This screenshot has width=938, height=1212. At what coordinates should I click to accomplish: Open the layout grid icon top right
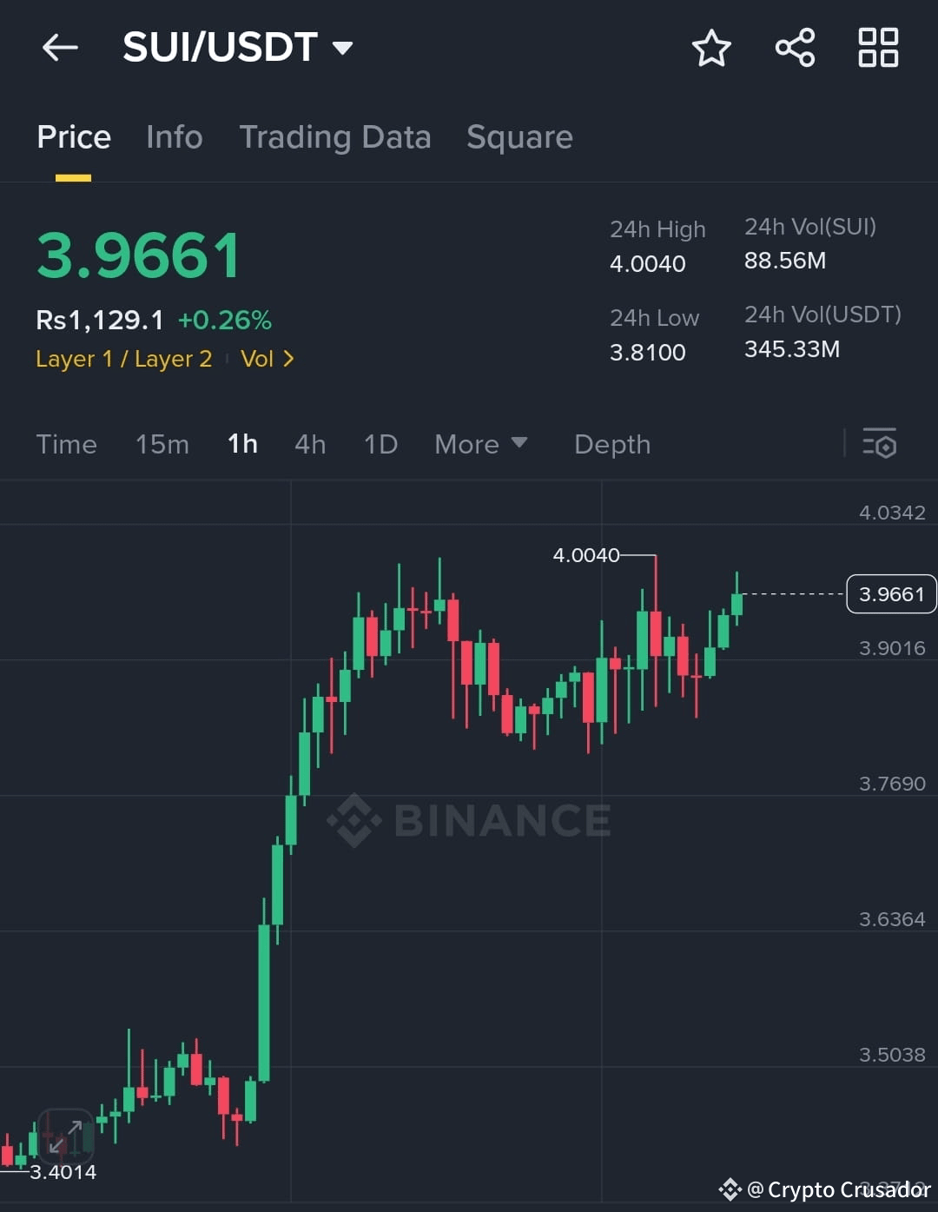[x=877, y=48]
